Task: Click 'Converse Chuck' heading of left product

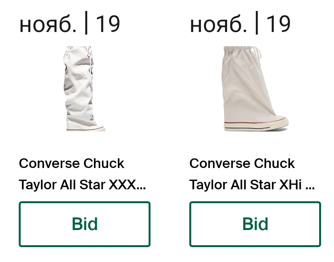Action: [72, 163]
